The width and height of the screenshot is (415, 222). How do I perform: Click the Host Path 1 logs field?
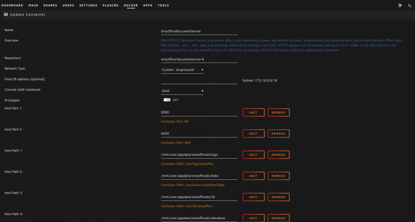tap(199, 154)
